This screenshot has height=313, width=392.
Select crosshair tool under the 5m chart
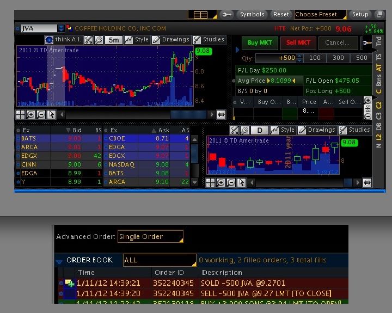pos(20,114)
